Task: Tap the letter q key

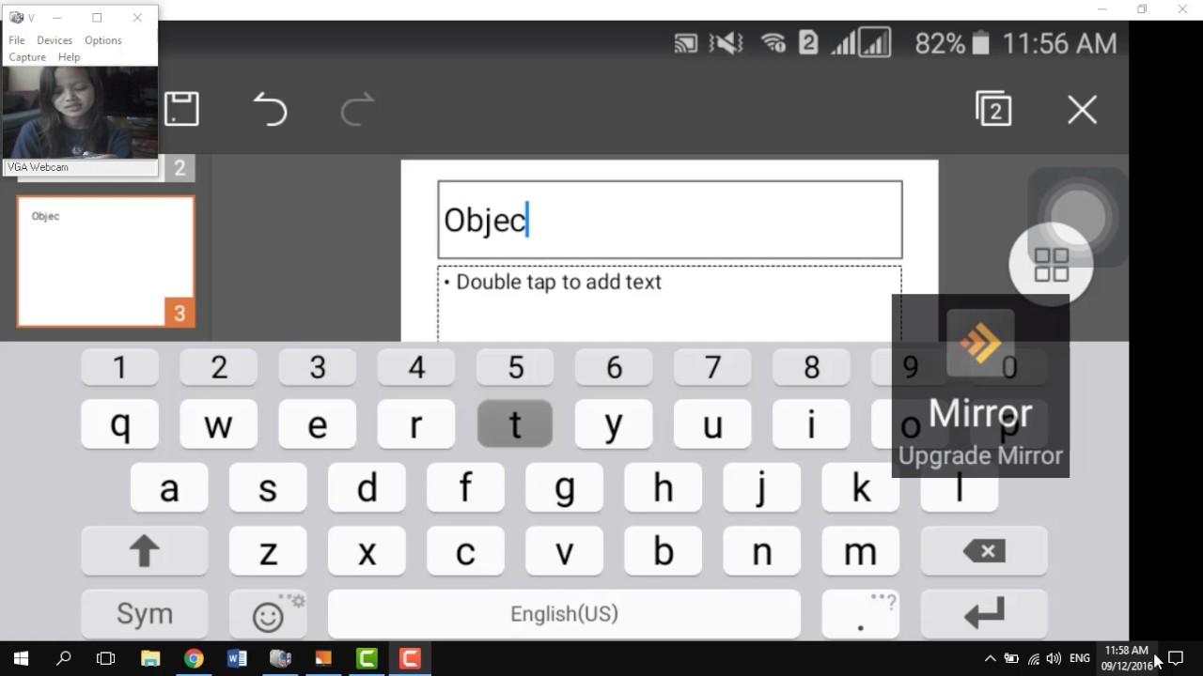Action: click(119, 425)
